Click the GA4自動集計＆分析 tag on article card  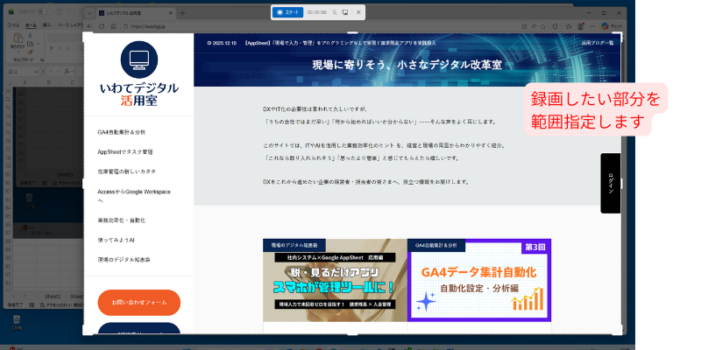point(435,245)
